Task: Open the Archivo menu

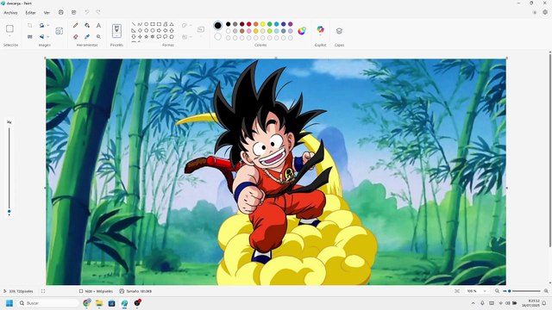Action: coord(10,13)
